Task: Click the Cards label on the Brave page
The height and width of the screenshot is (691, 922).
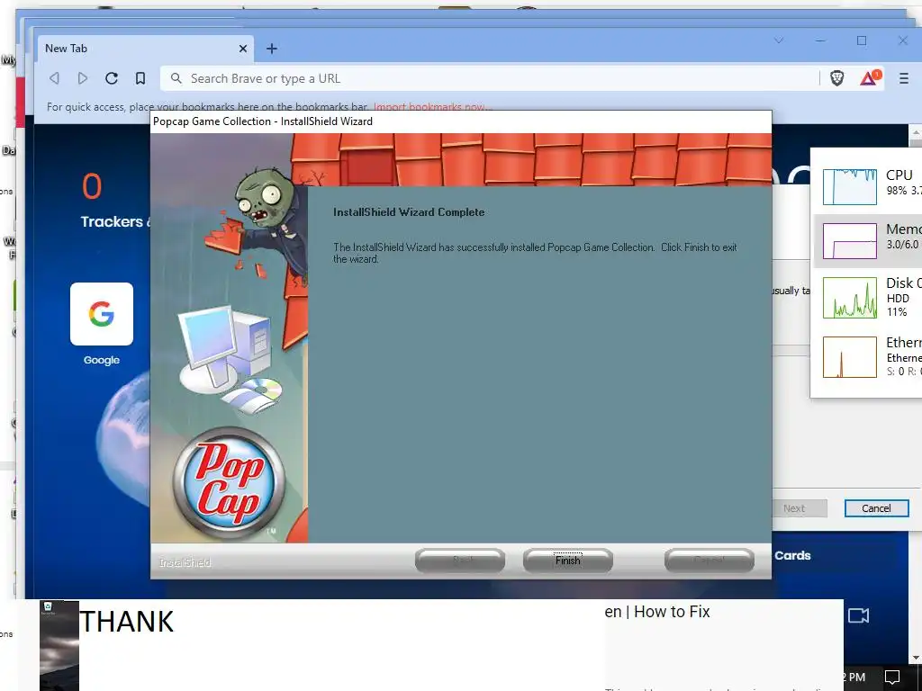Action: click(792, 556)
